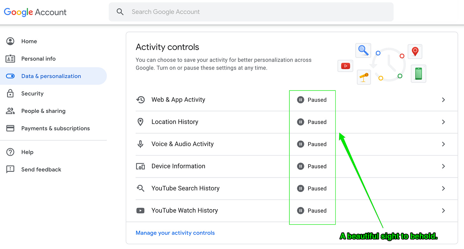
Task: Expand Device Information using right chevron
Action: 443,166
